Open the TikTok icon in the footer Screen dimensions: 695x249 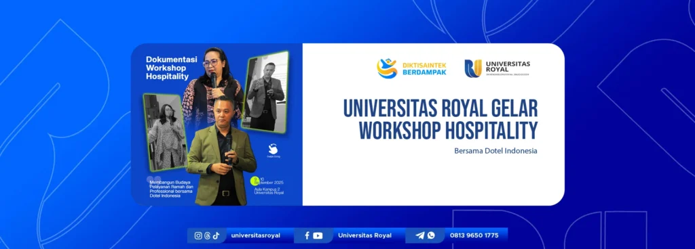click(x=216, y=235)
